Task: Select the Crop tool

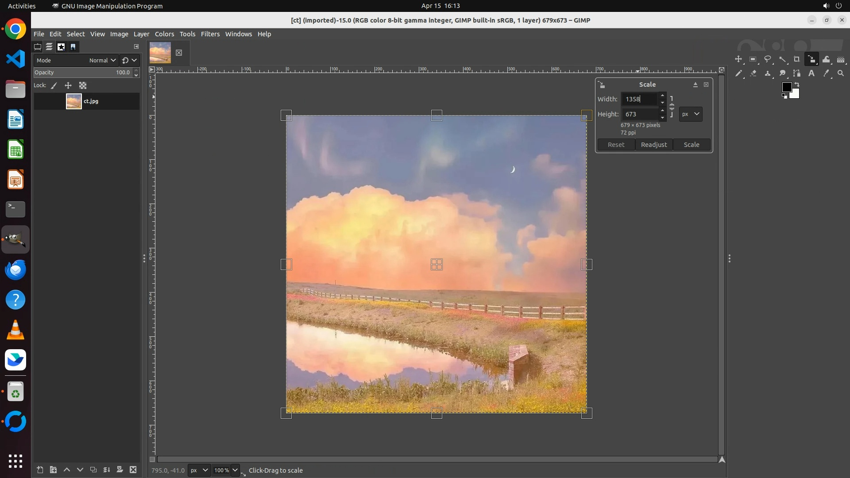Action: coord(797,59)
